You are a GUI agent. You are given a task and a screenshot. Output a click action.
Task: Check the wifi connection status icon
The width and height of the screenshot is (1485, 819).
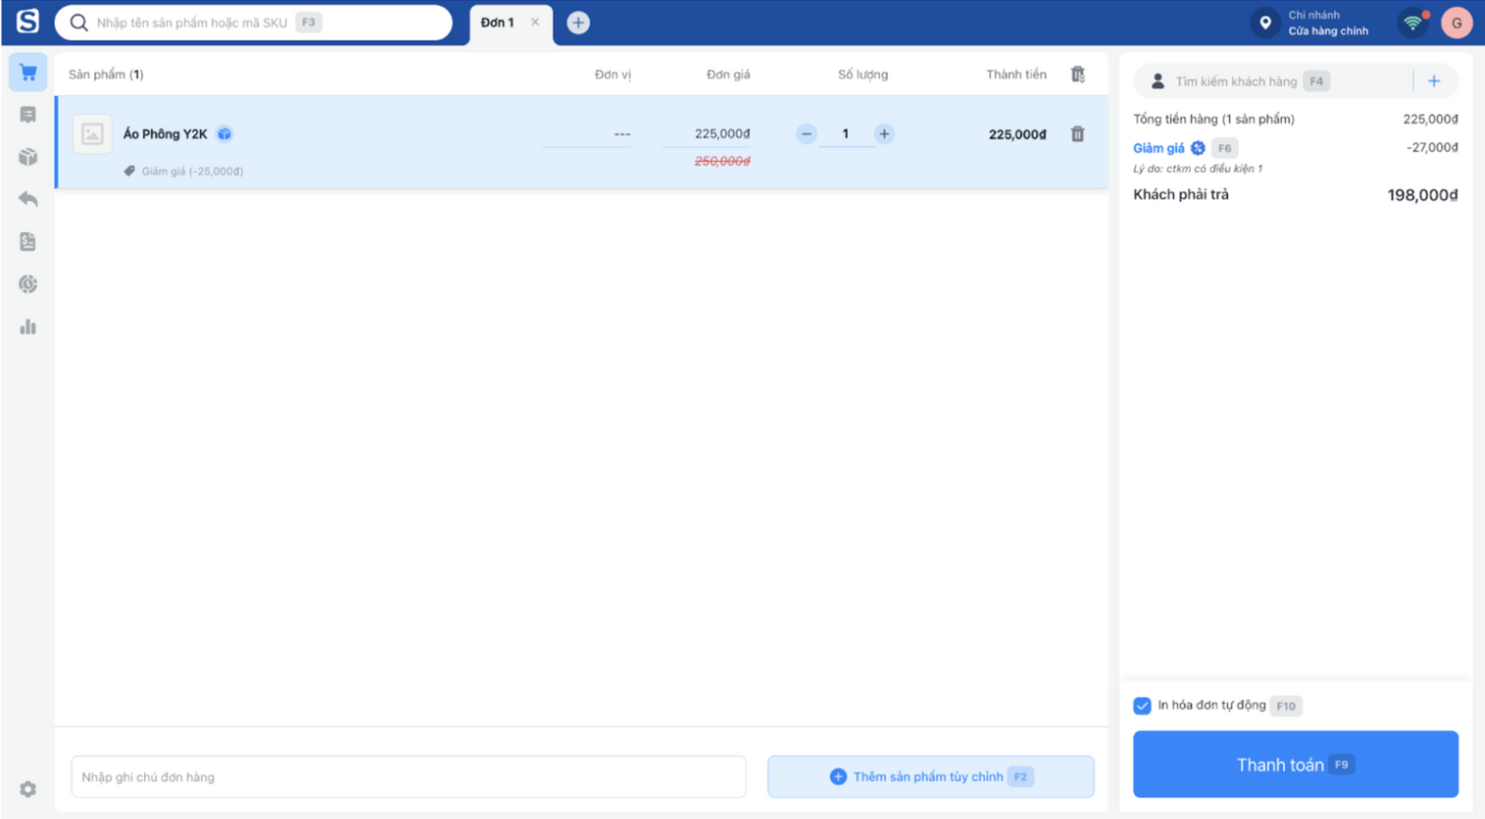[1413, 23]
